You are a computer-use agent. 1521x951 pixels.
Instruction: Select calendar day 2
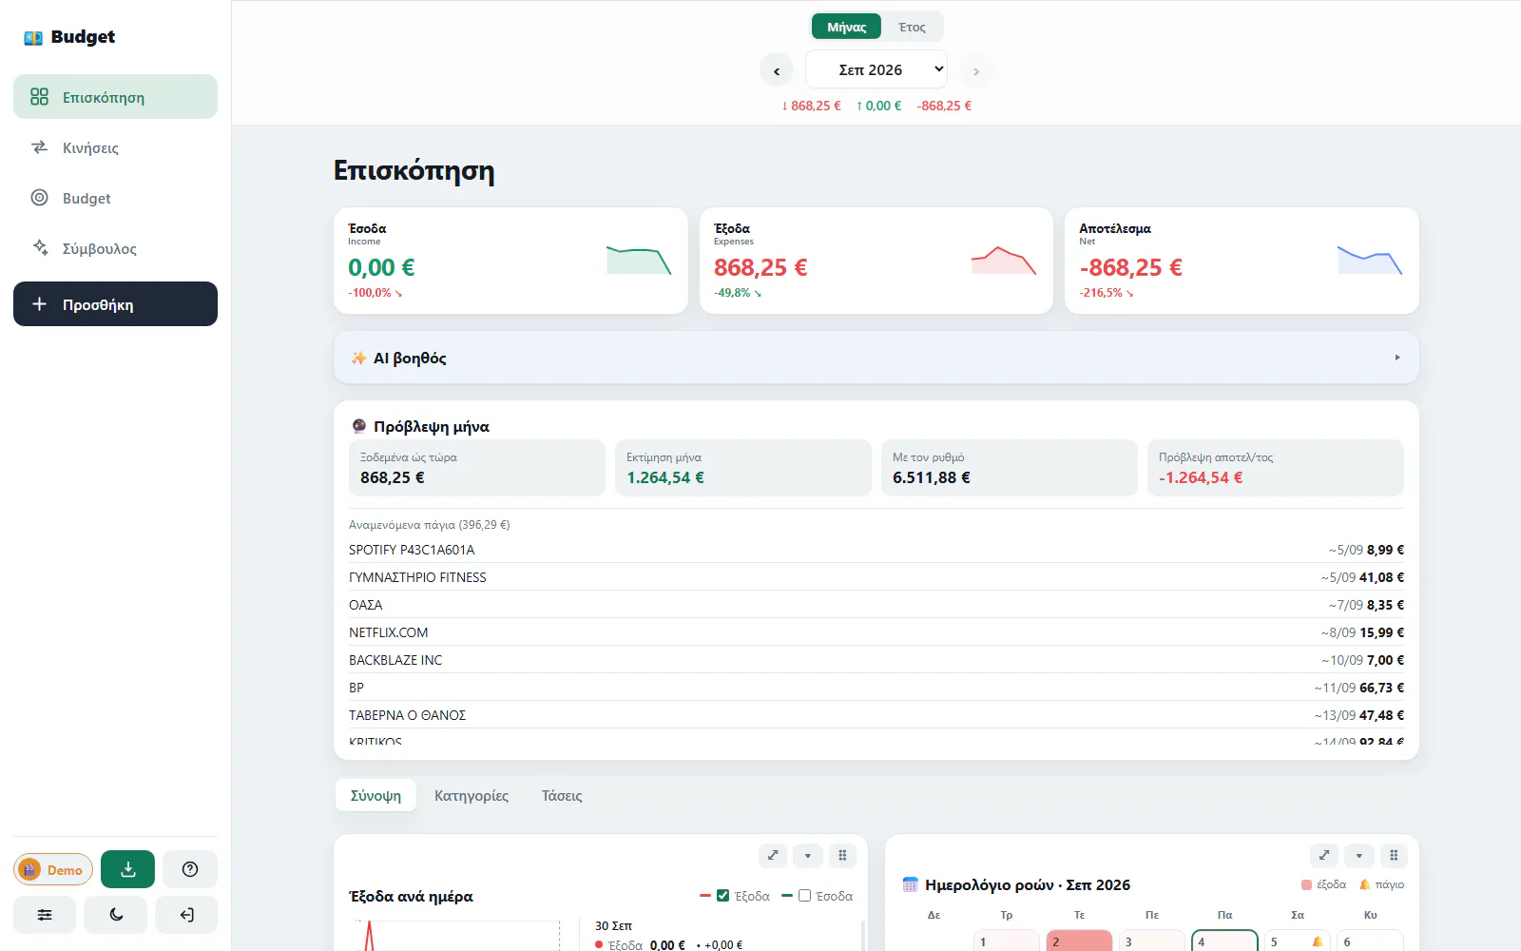coord(1079,941)
